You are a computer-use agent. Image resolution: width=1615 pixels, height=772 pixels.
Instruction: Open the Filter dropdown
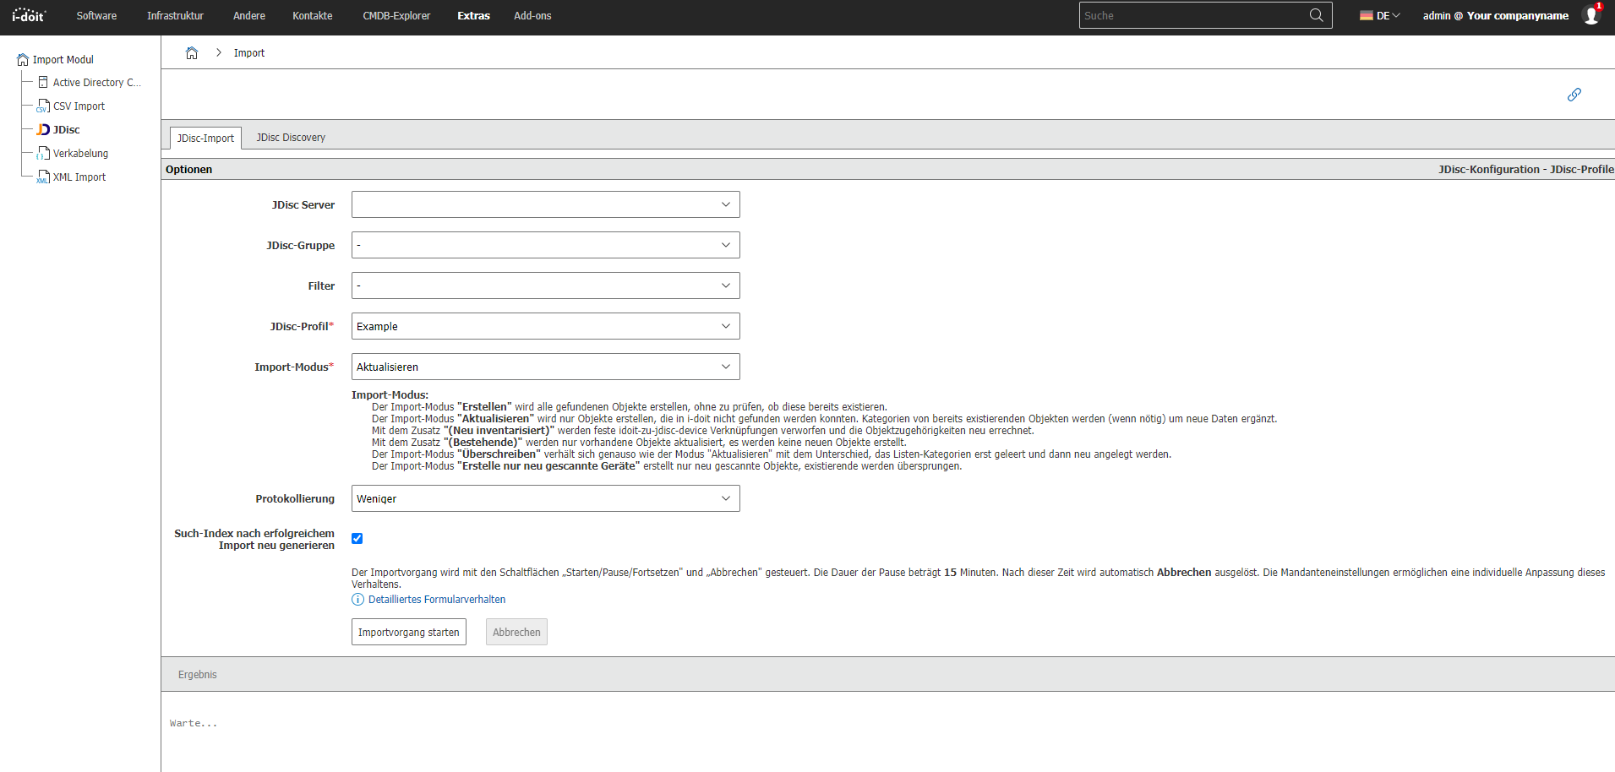tap(546, 285)
